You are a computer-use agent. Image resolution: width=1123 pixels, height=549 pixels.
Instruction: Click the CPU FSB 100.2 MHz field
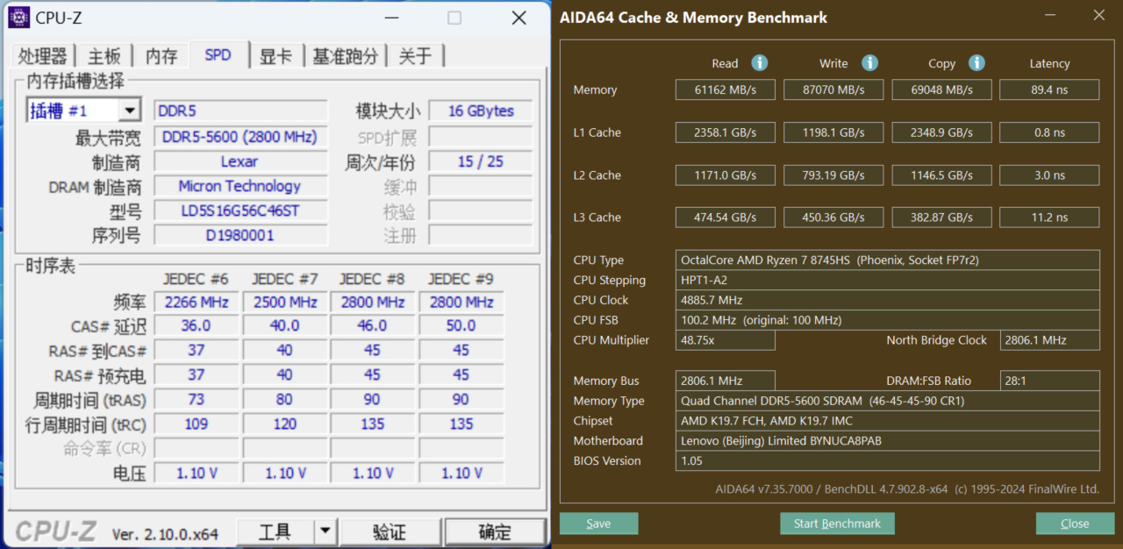tap(887, 320)
